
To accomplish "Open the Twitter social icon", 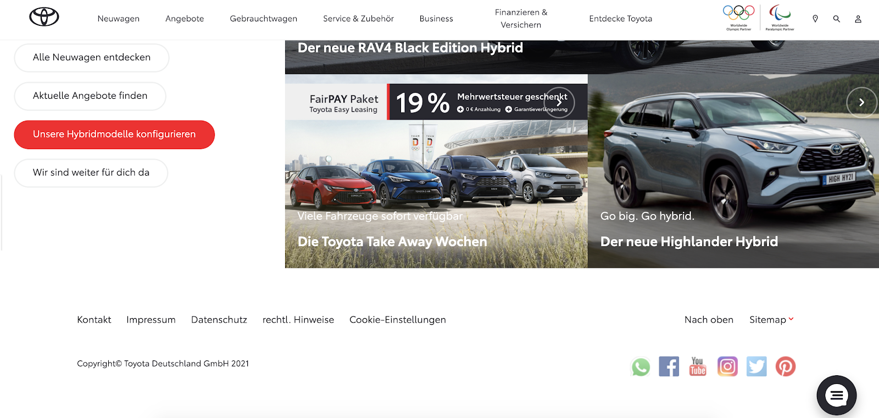I will coord(756,366).
